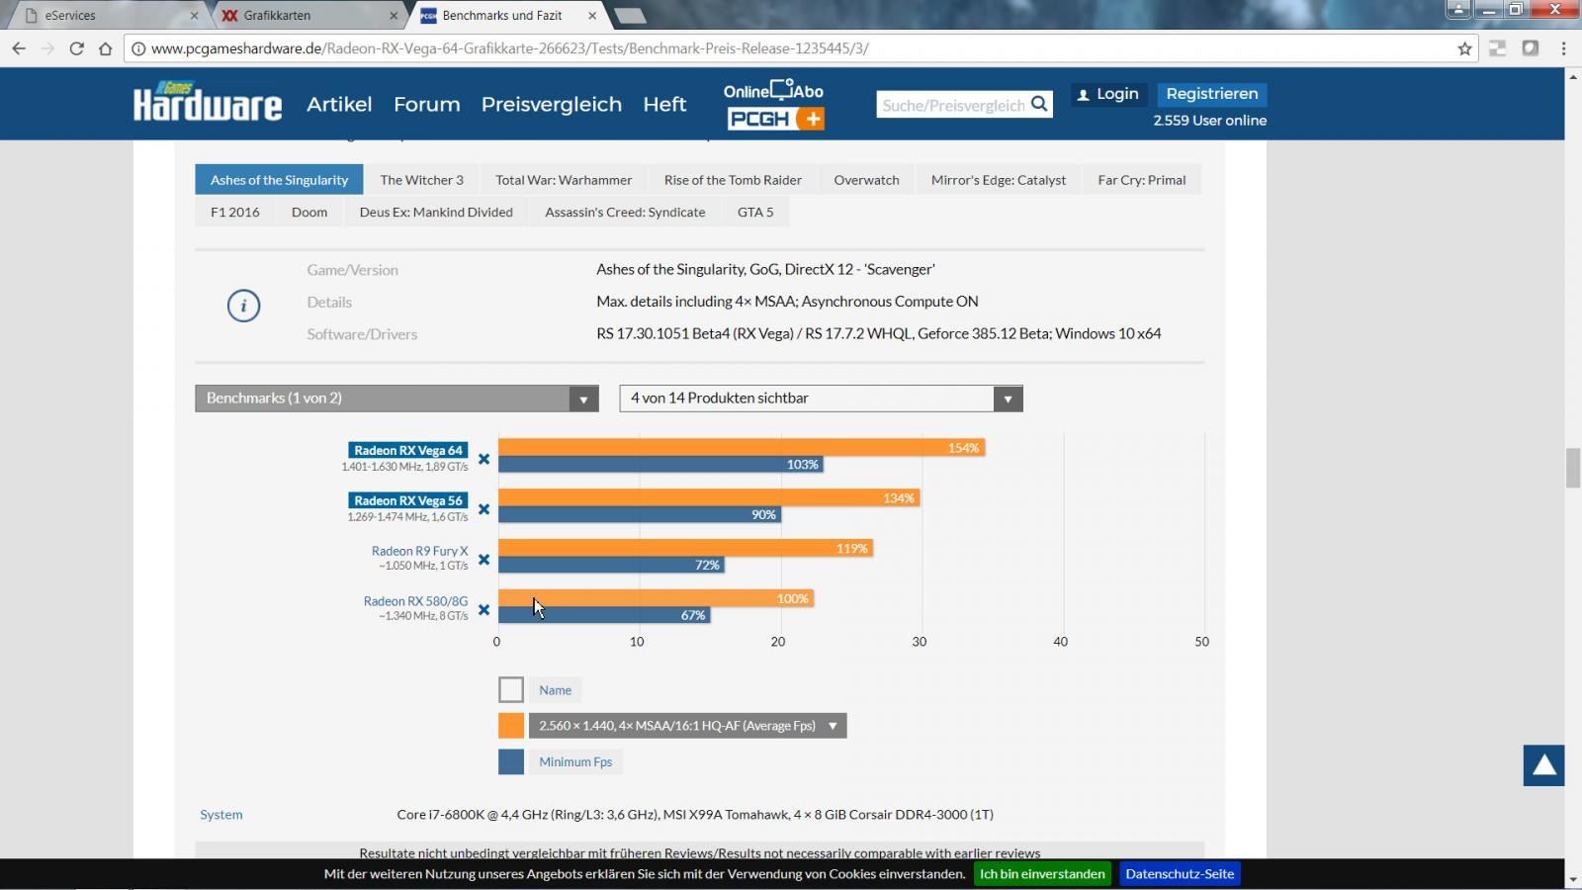This screenshot has height=890, width=1582.
Task: Remove Radeon RX Vega 64 with its X
Action: (x=483, y=459)
